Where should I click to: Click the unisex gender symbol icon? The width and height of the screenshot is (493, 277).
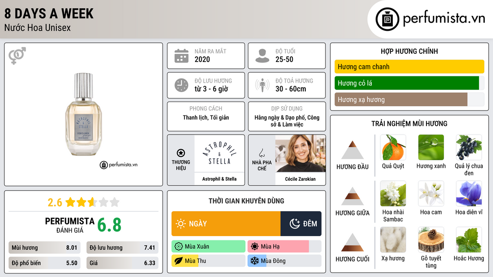coord(17,56)
